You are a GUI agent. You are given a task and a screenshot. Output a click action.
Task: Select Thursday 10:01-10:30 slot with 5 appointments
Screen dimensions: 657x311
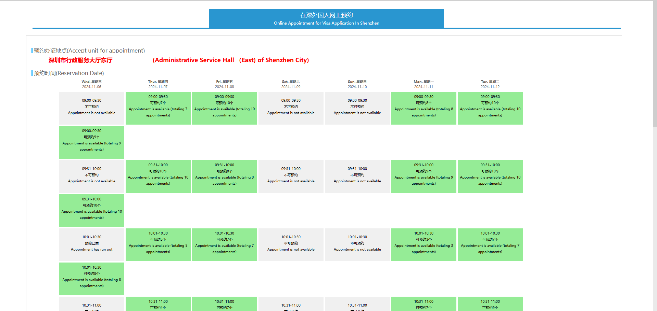(158, 244)
